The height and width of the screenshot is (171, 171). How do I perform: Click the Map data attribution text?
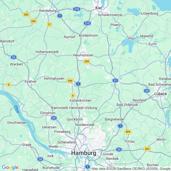[131, 169]
